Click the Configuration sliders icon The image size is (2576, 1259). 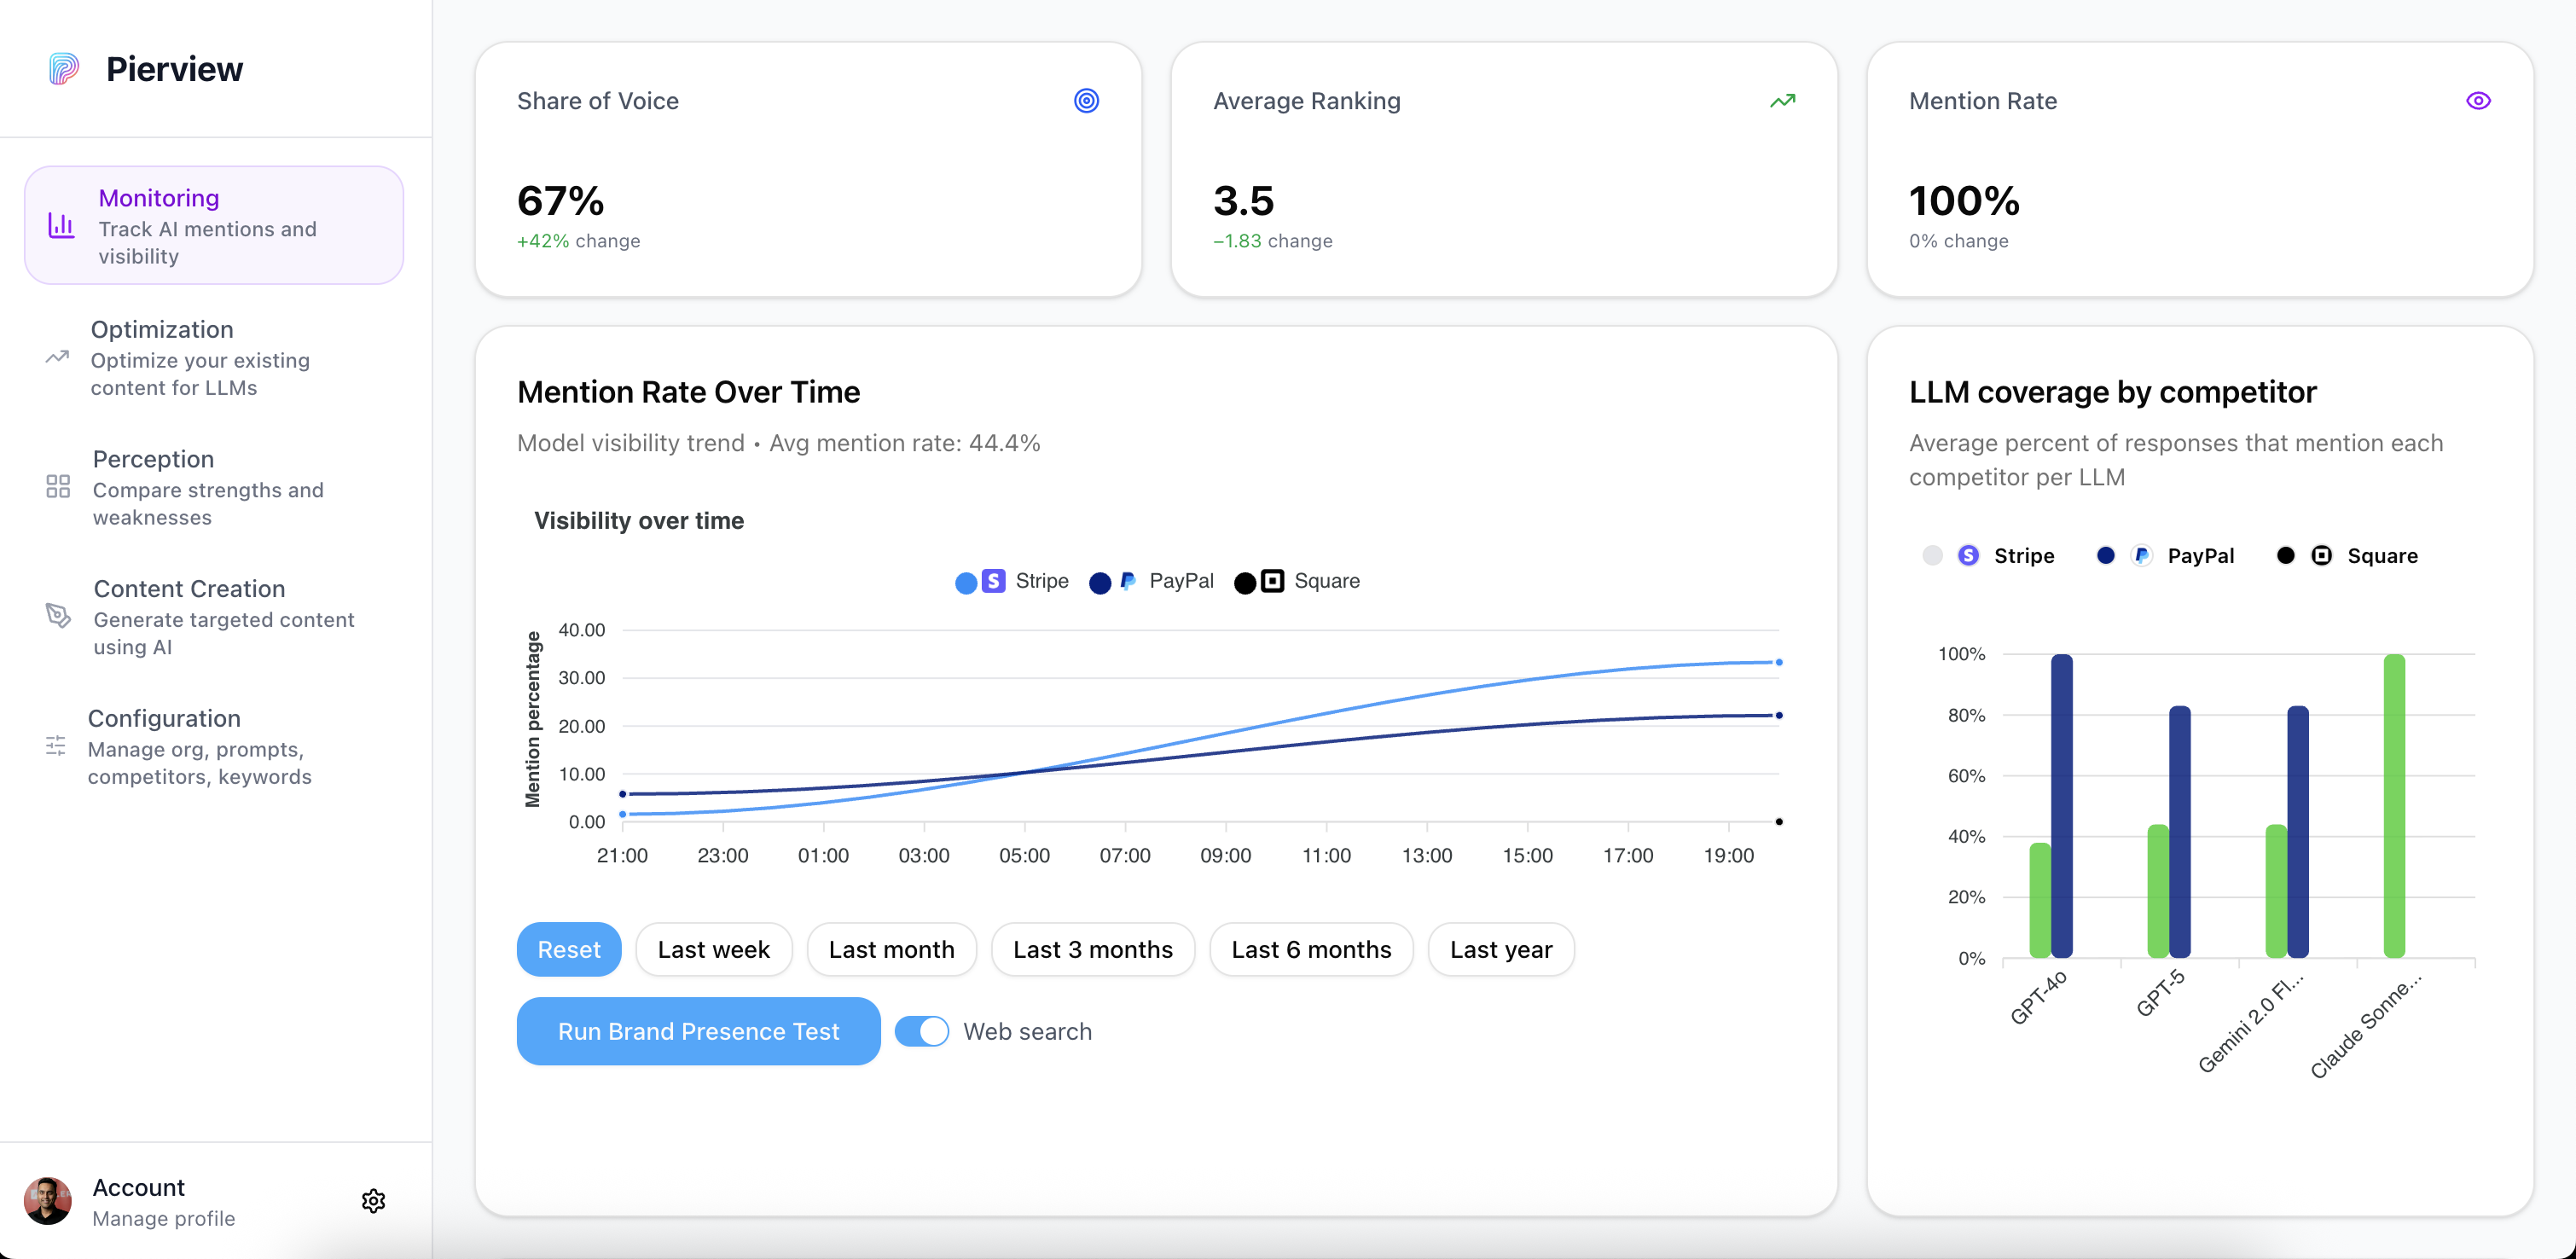[56, 746]
